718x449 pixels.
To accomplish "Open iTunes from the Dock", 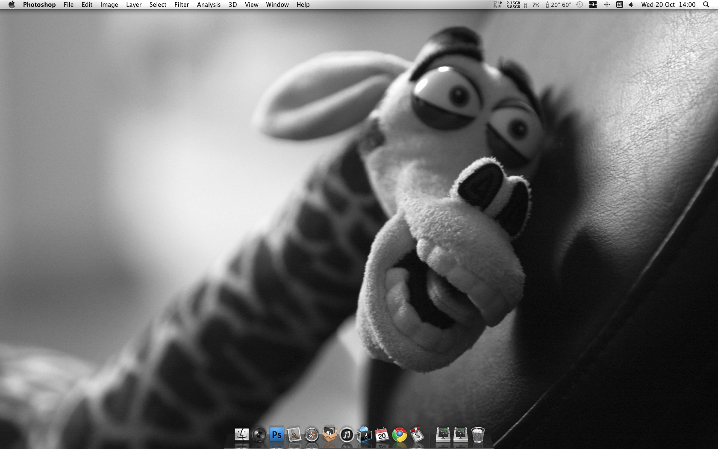I will tap(347, 435).
